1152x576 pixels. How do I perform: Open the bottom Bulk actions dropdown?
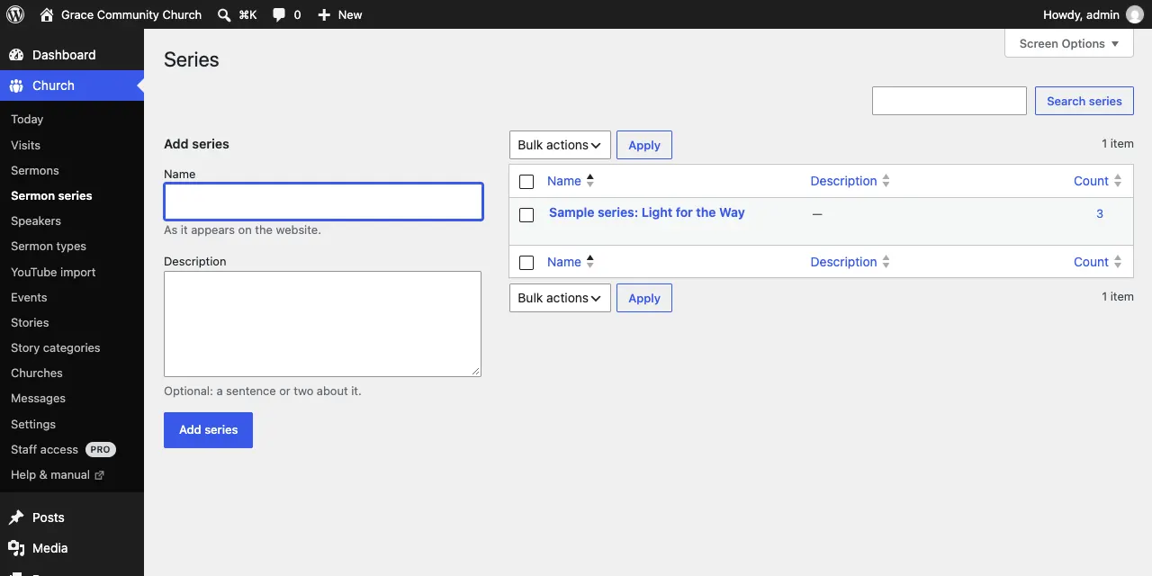[x=560, y=298]
